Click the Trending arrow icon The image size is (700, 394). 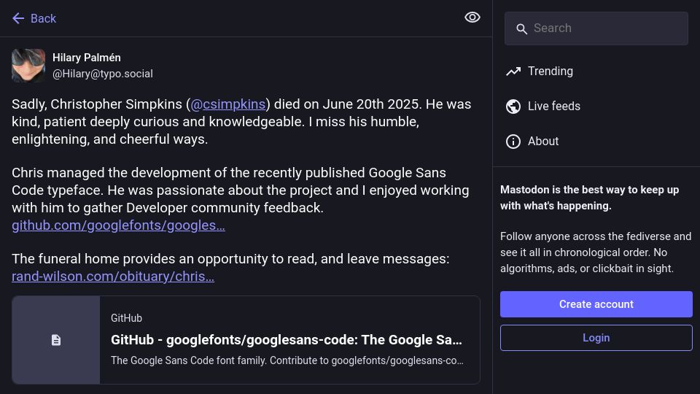pyautogui.click(x=513, y=72)
